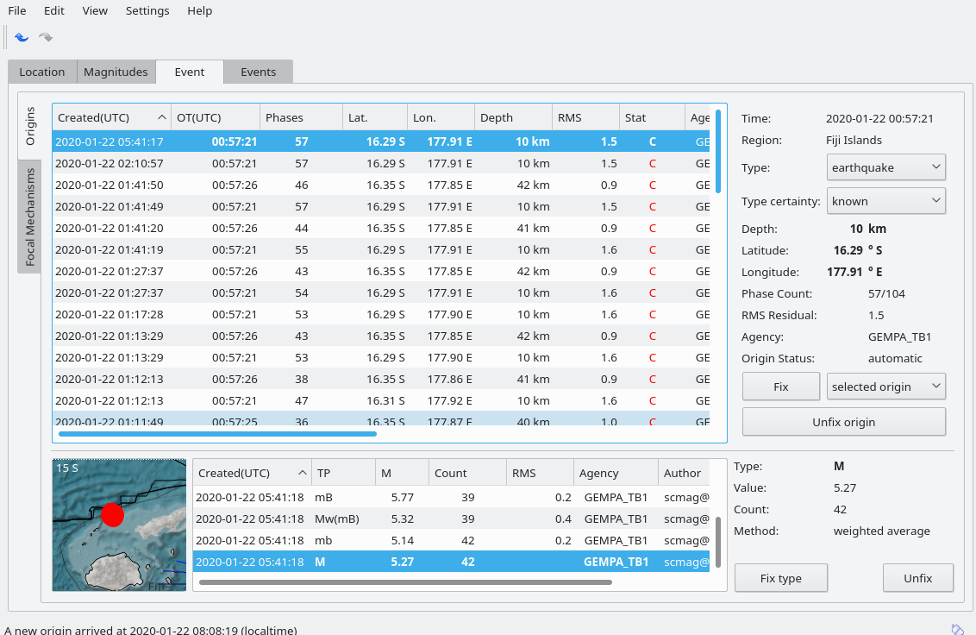Expand the 'selected origin' combo box

[885, 387]
